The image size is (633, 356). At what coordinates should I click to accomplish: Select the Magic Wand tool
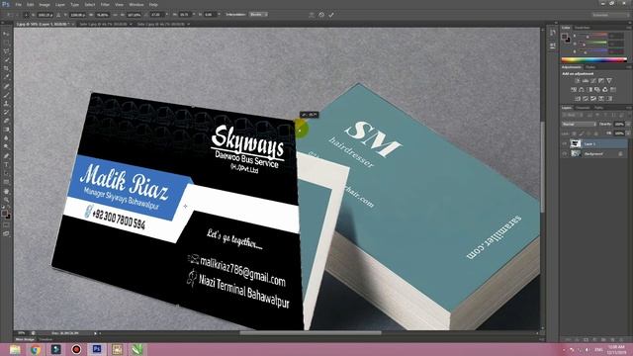tap(6, 59)
